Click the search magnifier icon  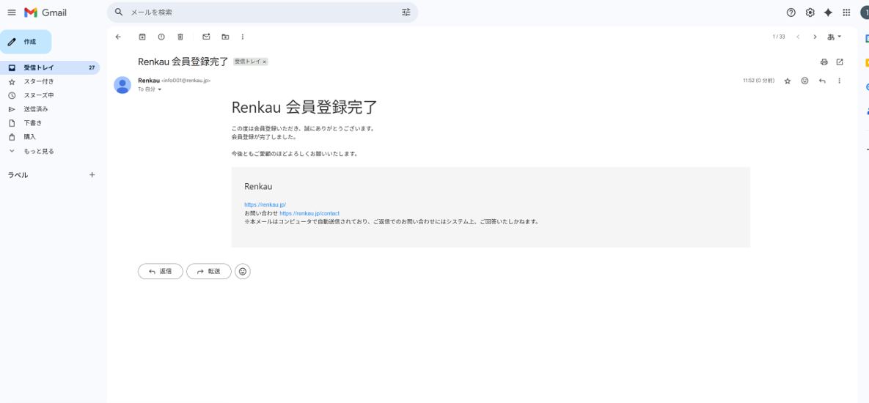(119, 12)
